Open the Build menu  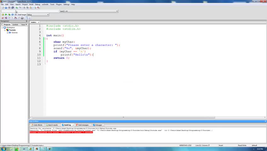(31, 4)
